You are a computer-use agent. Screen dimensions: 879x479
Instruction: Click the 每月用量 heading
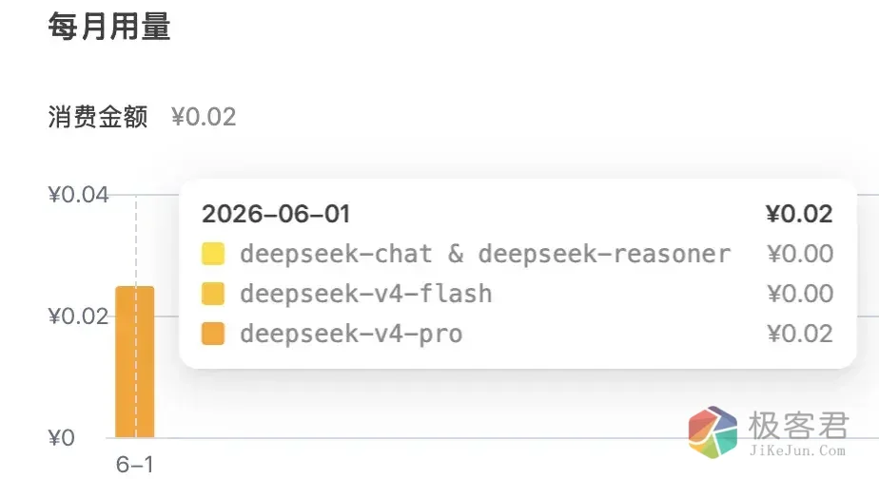109,27
